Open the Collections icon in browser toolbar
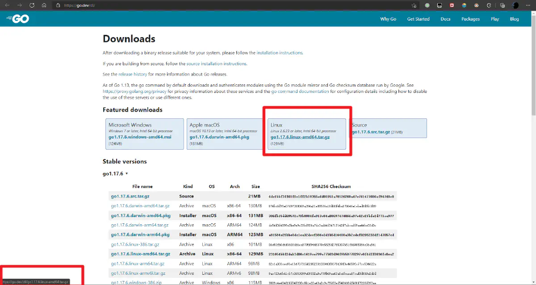The image size is (536, 285). tap(502, 5)
